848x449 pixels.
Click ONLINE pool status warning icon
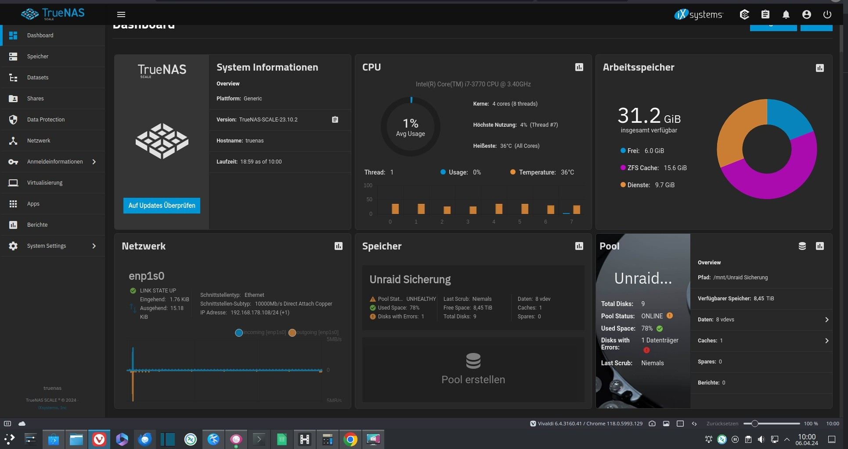click(x=670, y=316)
